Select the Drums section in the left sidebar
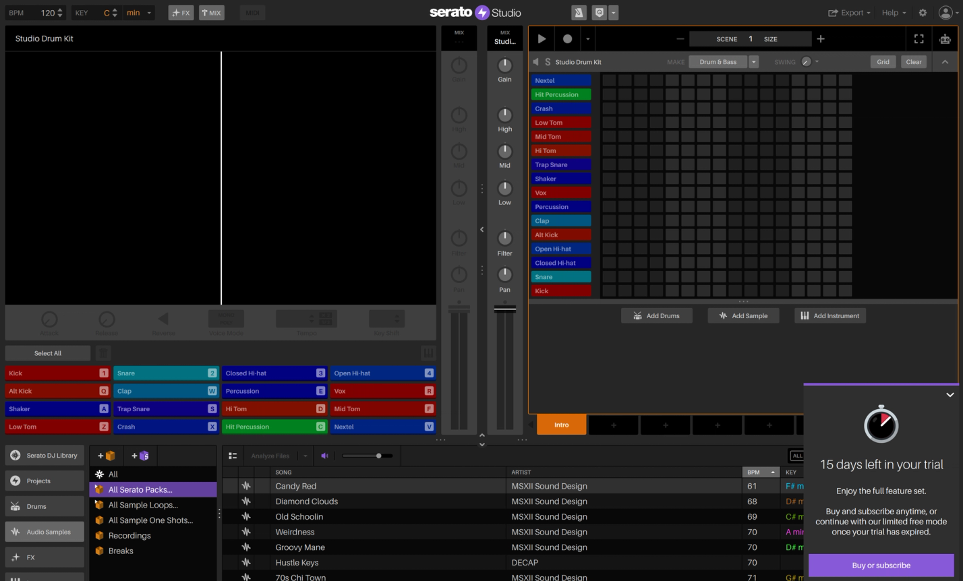The height and width of the screenshot is (581, 963). 44,506
